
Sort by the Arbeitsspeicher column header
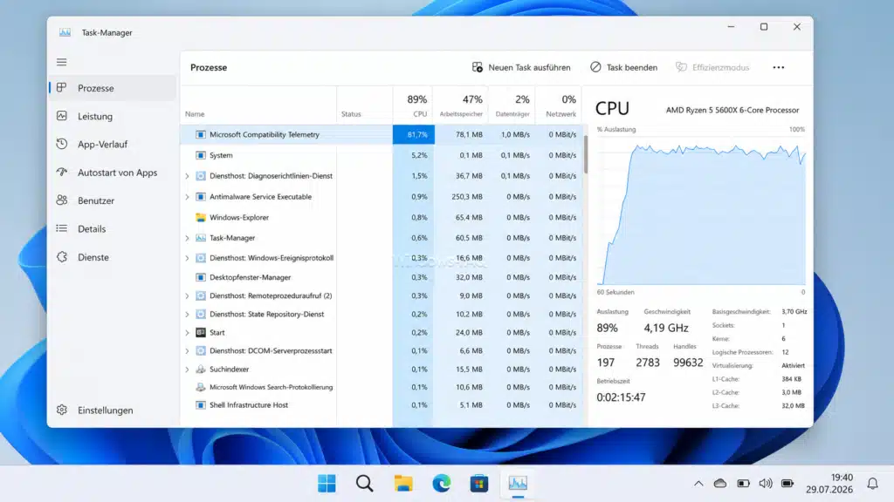tap(460, 105)
